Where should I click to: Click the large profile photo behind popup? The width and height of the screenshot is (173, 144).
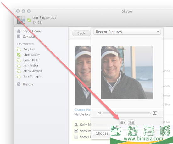click(83, 76)
